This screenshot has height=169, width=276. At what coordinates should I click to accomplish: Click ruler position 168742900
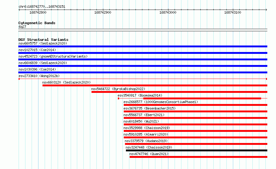[x=103, y=12]
